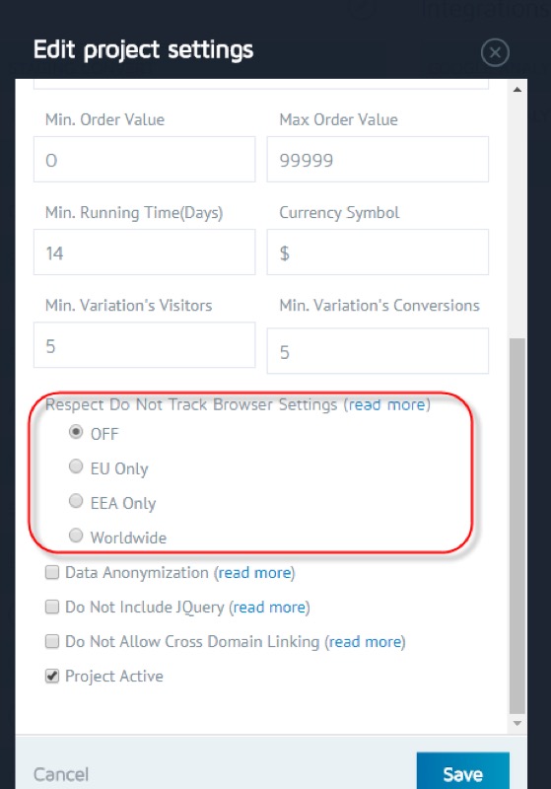
Task: Close the Edit project settings dialog
Action: coord(495,52)
